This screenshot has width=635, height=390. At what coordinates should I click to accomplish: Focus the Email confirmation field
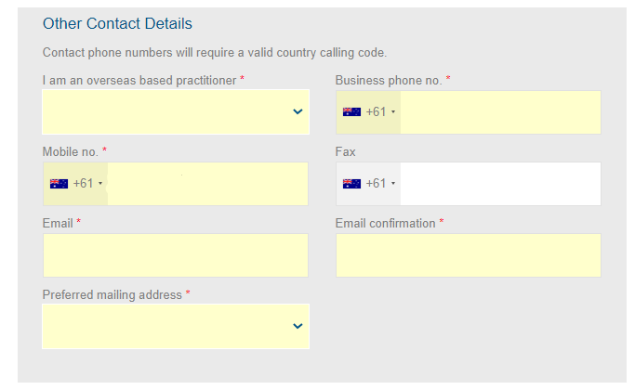(469, 255)
